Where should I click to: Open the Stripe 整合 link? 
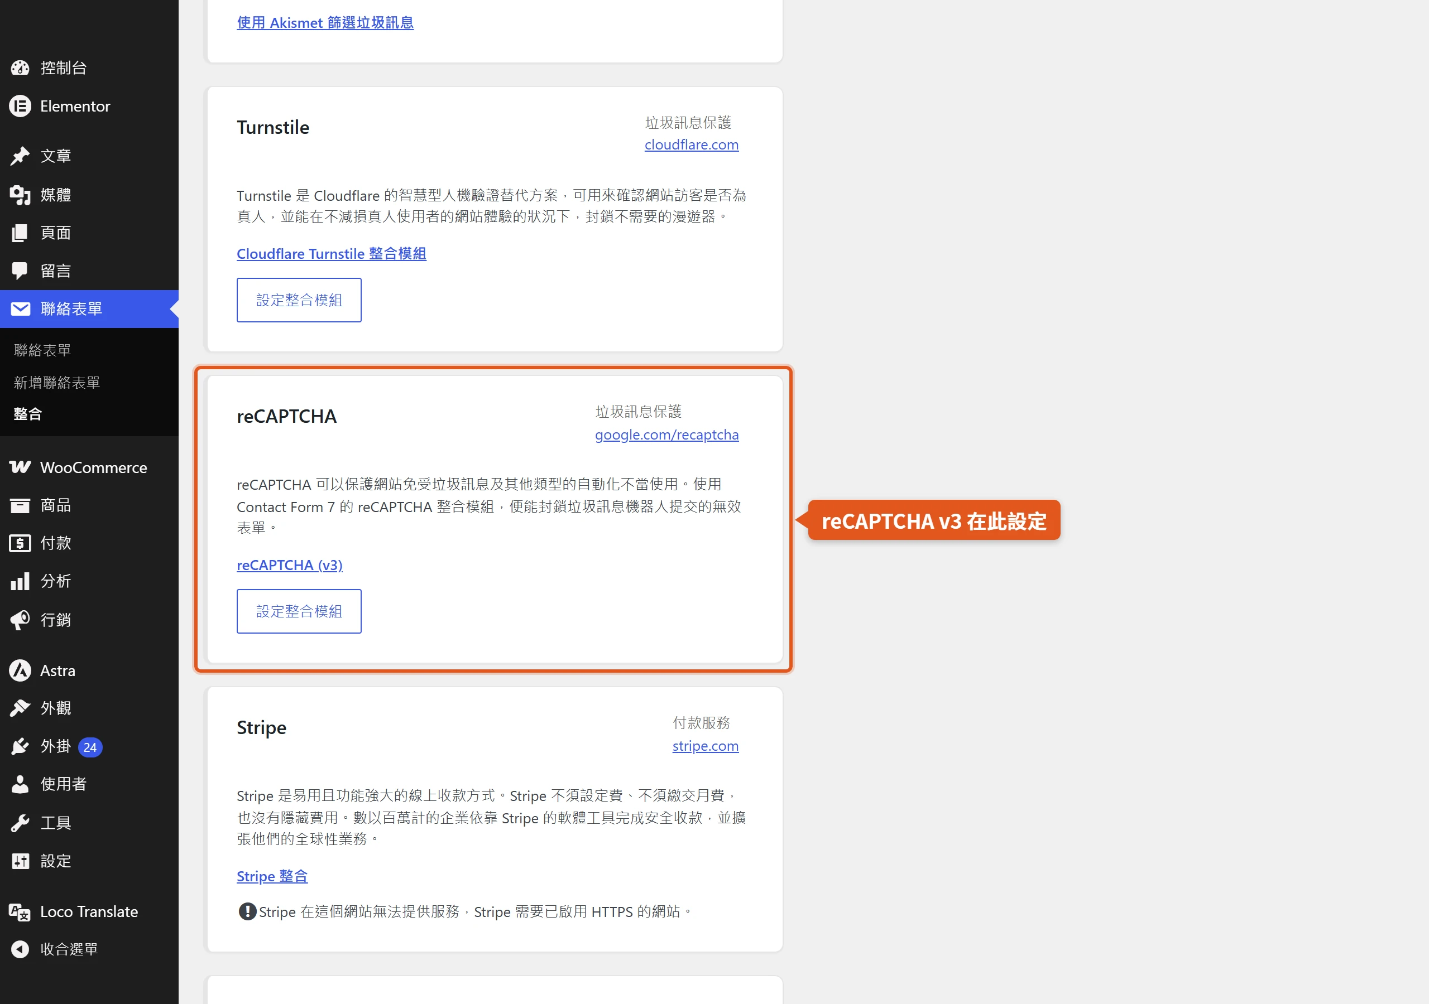(272, 876)
